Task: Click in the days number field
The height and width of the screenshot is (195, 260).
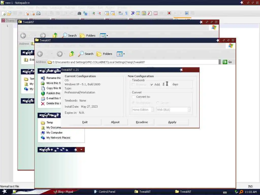Action: pyautogui.click(x=166, y=84)
